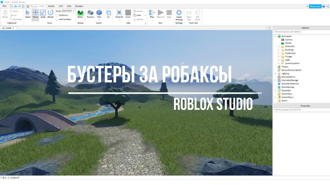Open the PLUGINS ribbon tab
This screenshot has width=330, height=185.
point(79,6)
